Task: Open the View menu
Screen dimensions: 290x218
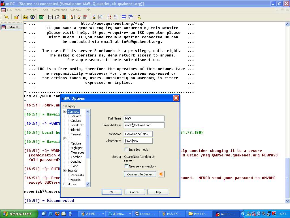Action: (x=18, y=10)
